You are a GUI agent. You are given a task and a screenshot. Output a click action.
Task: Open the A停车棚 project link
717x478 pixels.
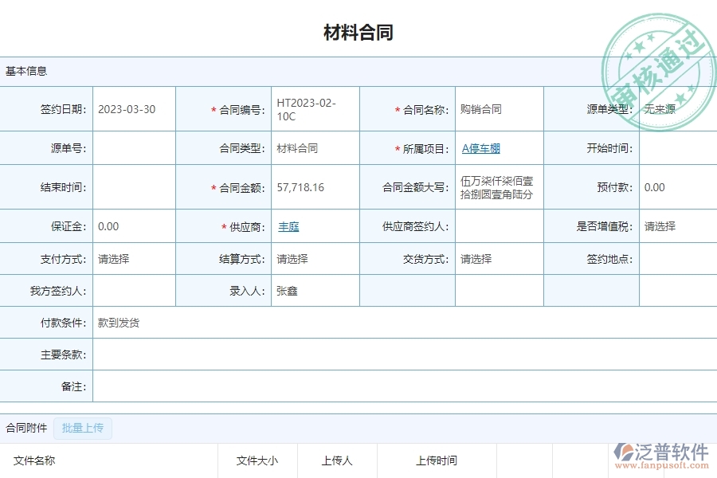[x=480, y=147]
